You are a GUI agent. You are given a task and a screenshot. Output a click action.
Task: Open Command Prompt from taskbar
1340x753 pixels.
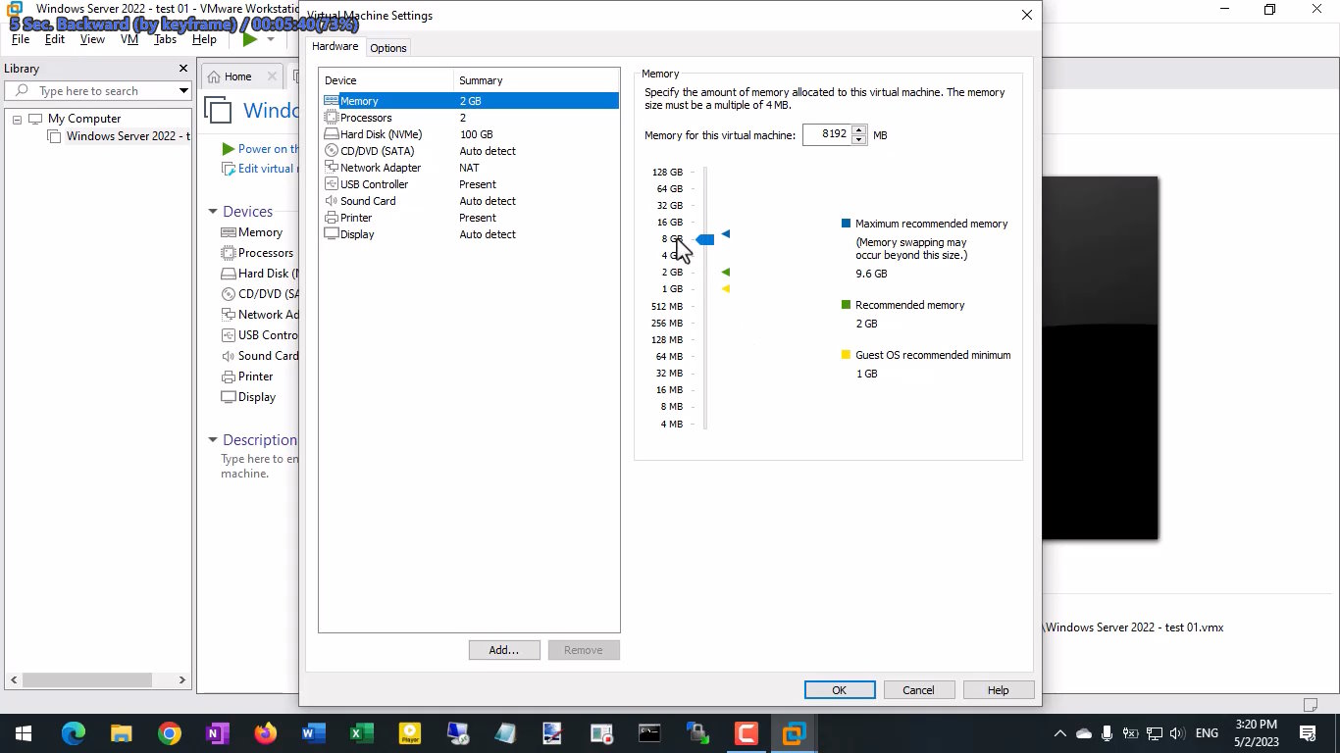pos(649,732)
